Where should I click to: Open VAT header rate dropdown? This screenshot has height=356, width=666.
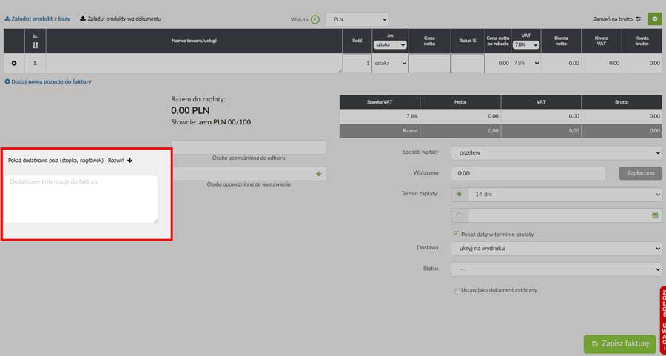click(x=526, y=44)
